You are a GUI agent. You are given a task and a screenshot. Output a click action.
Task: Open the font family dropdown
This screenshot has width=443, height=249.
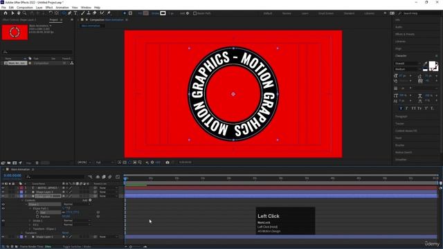[408, 64]
